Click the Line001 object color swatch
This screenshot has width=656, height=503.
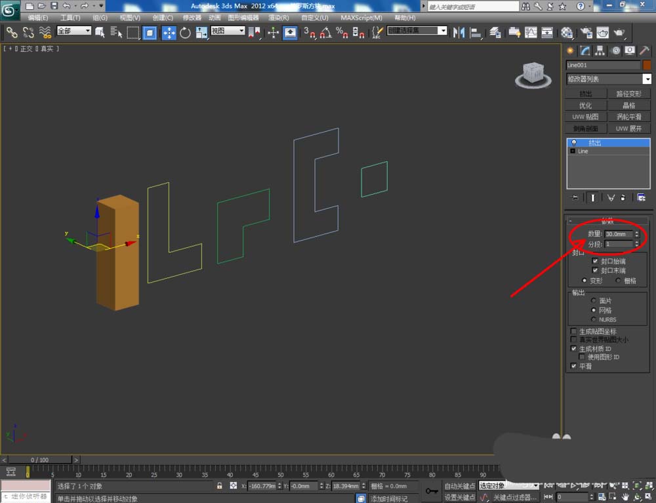[646, 65]
